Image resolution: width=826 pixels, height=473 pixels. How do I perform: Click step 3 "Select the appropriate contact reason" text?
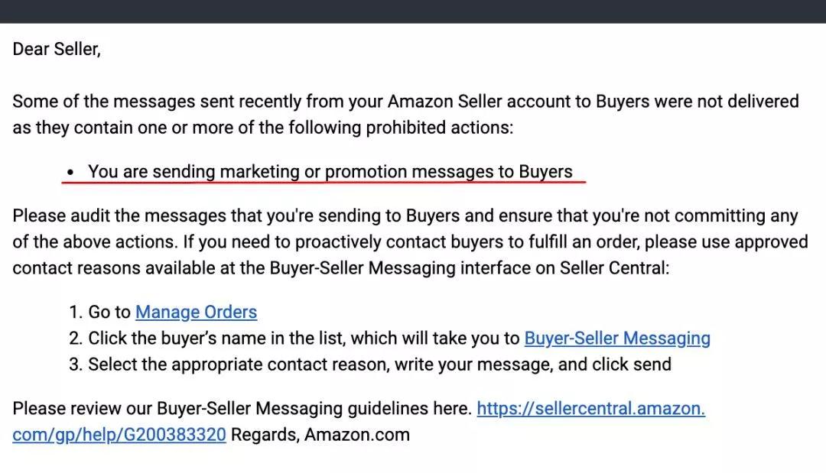pyautogui.click(x=379, y=364)
